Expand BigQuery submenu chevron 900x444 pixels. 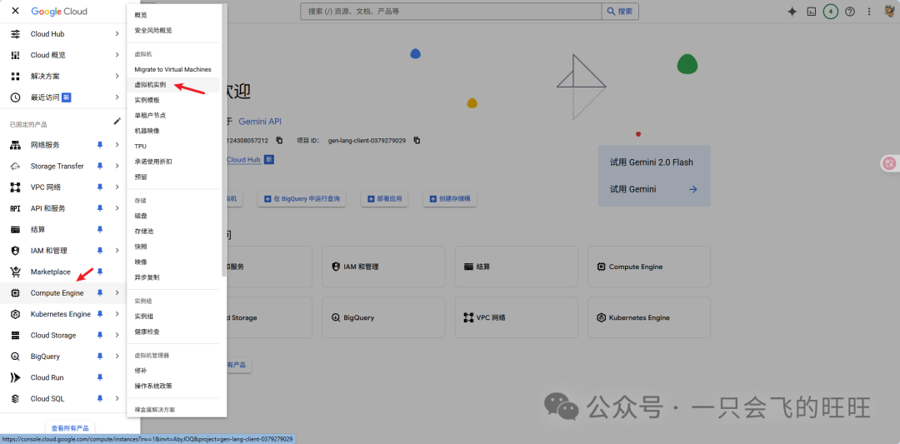coord(117,357)
